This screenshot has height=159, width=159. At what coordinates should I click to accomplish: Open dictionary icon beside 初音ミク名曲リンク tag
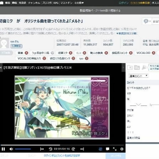click(x=73, y=59)
